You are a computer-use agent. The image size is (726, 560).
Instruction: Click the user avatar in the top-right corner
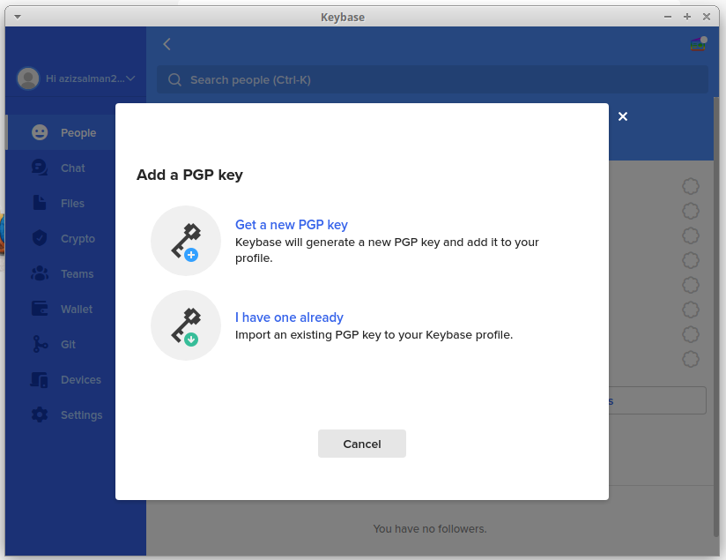click(698, 44)
